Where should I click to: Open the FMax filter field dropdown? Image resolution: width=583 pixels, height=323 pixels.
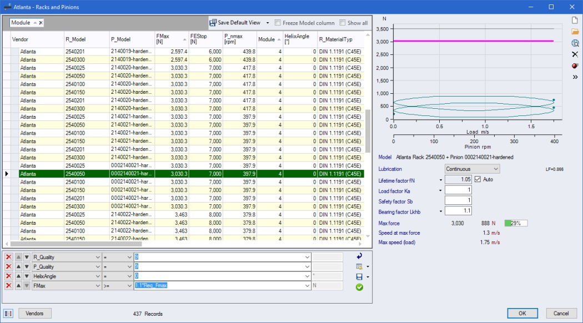[x=98, y=285]
